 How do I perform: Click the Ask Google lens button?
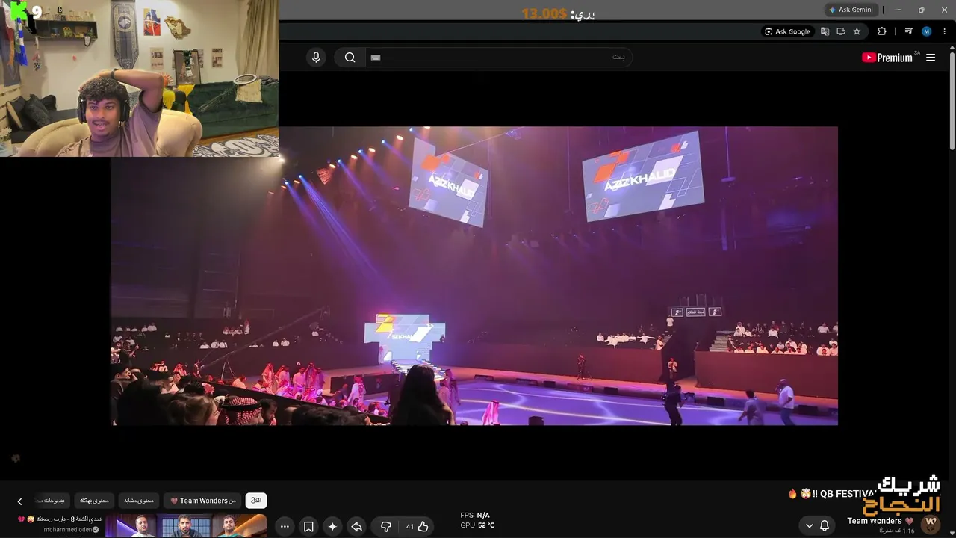pyautogui.click(x=787, y=31)
